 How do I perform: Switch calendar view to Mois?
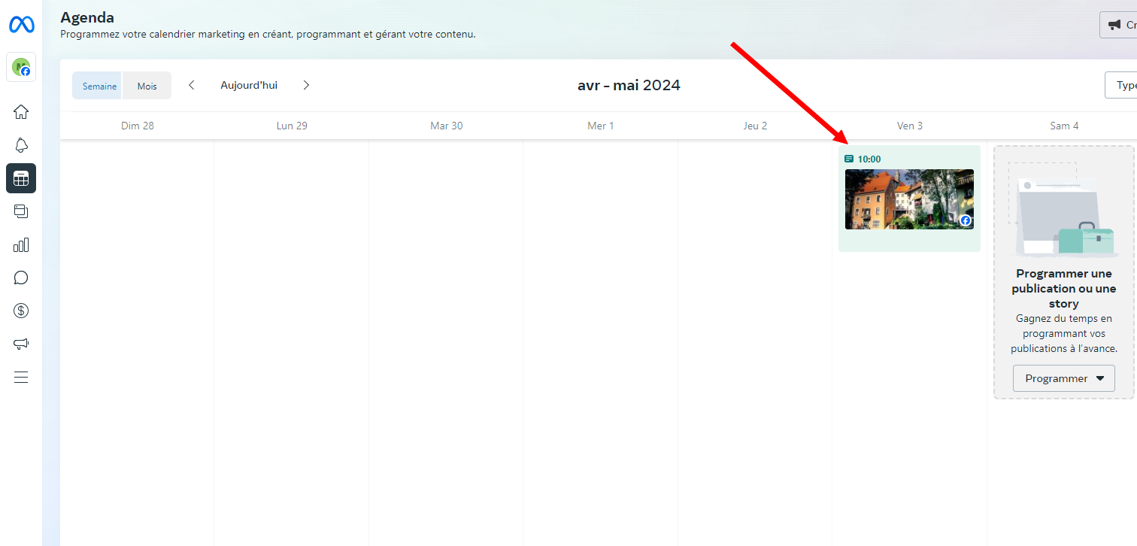point(146,85)
